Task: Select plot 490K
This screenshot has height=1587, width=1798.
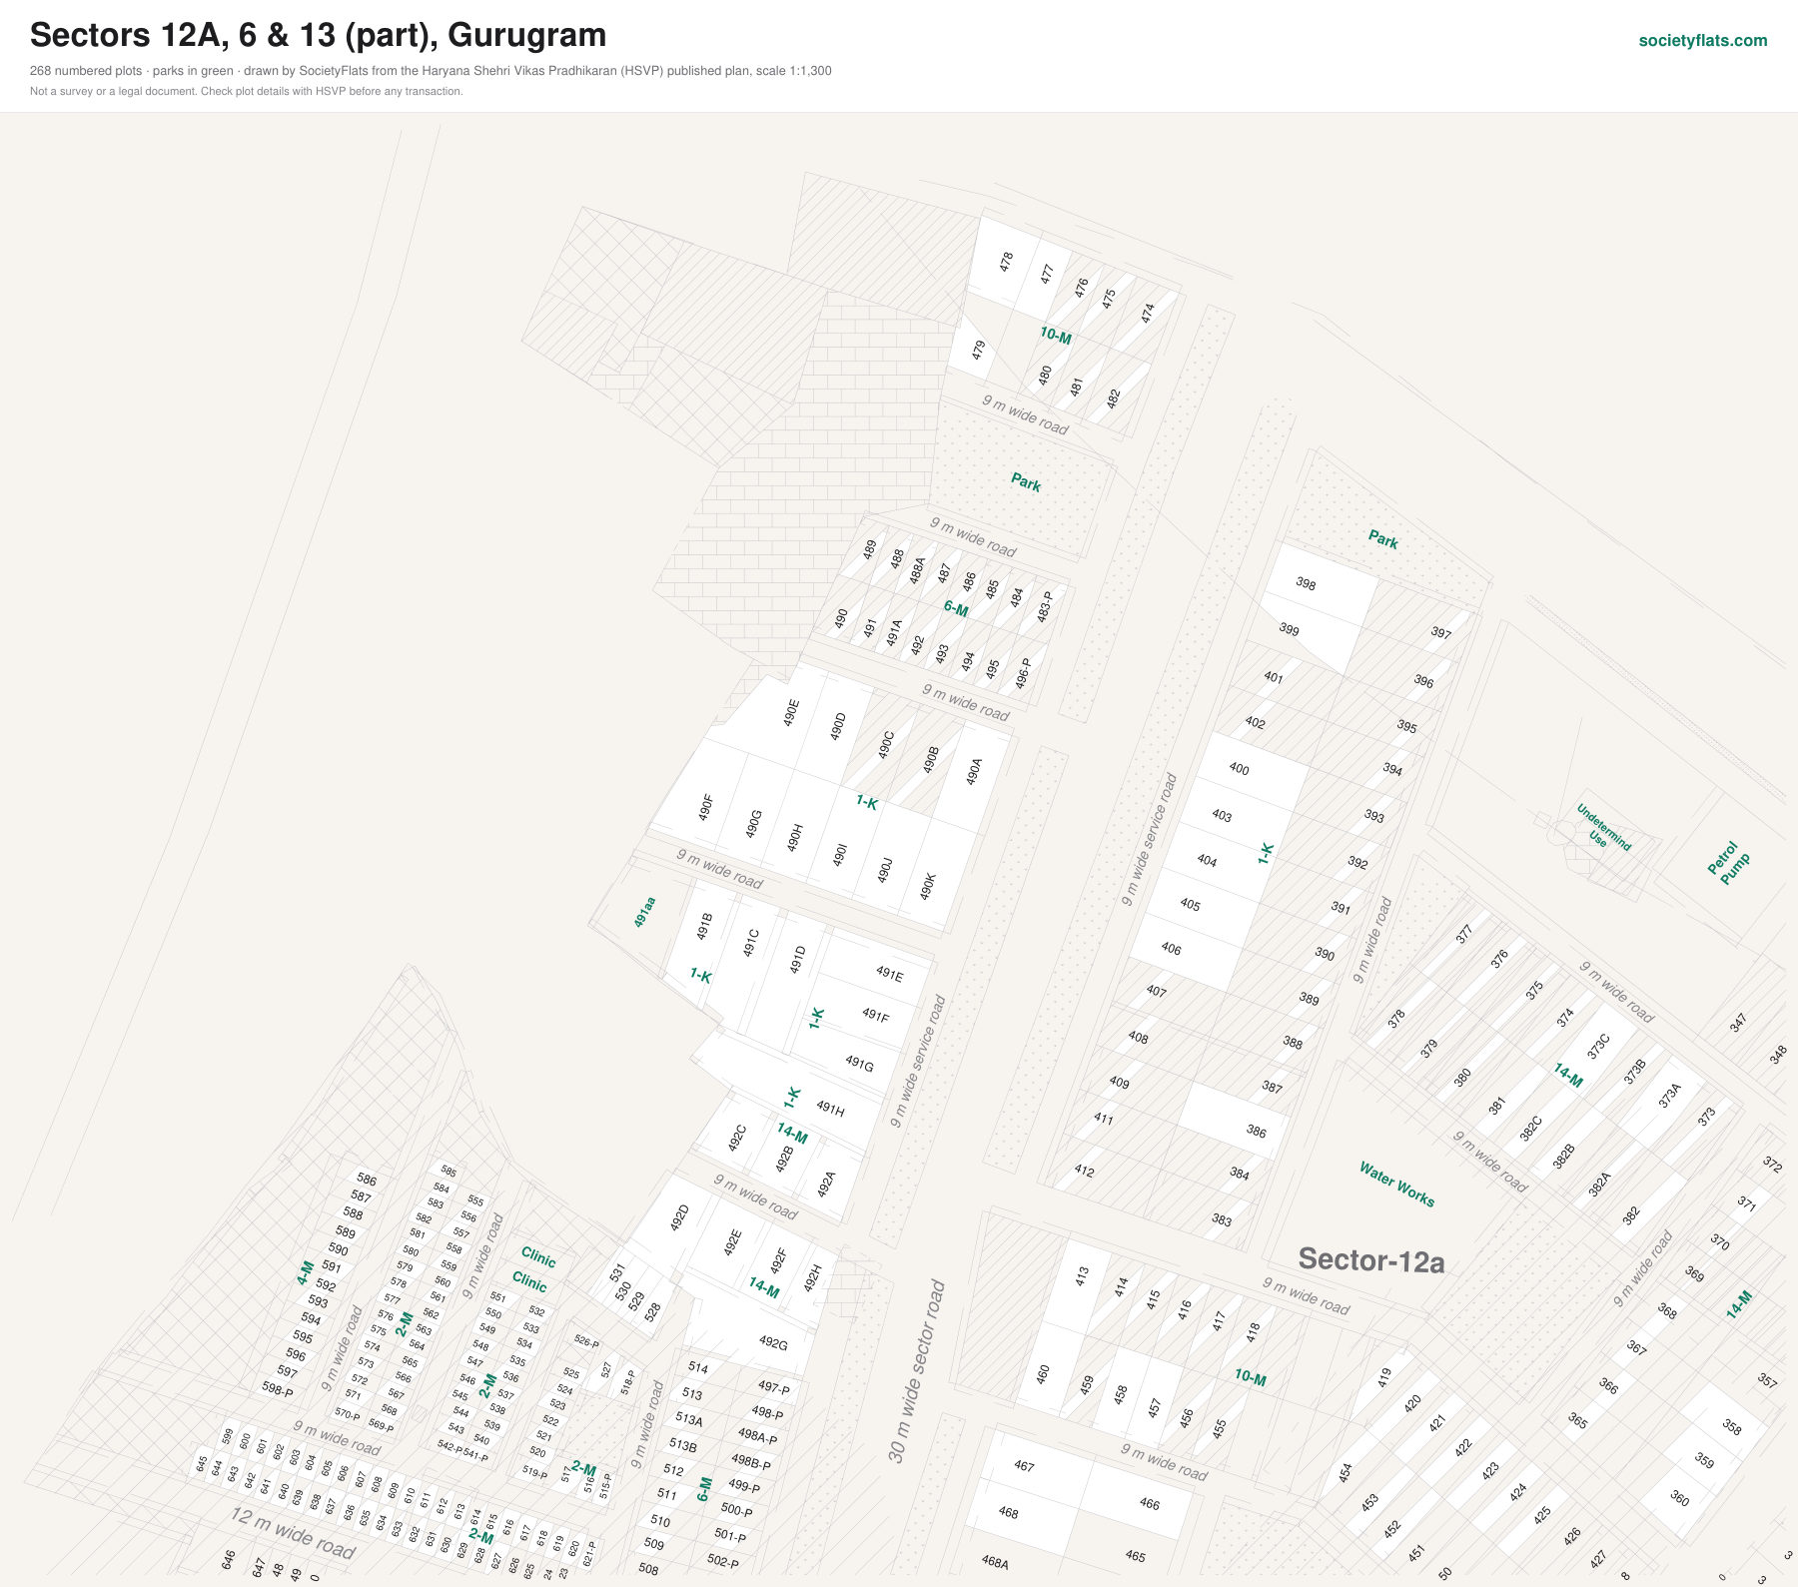Action: coord(928,886)
